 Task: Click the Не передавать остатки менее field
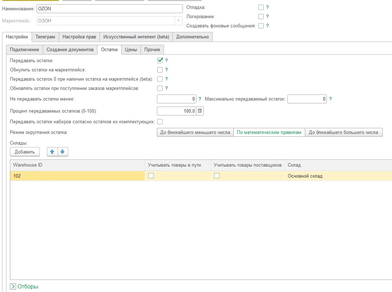point(176,99)
